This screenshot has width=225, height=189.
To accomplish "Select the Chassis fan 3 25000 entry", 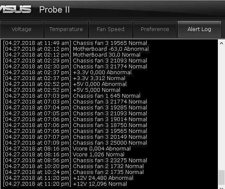I will click(75, 143).
